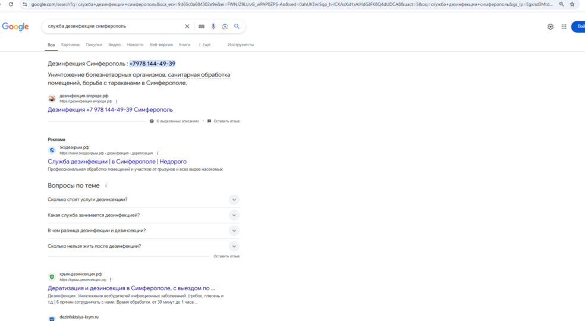Open options next to Вопросы по теме heading
Image resolution: width=585 pixels, height=321 pixels.
pyautogui.click(x=106, y=185)
